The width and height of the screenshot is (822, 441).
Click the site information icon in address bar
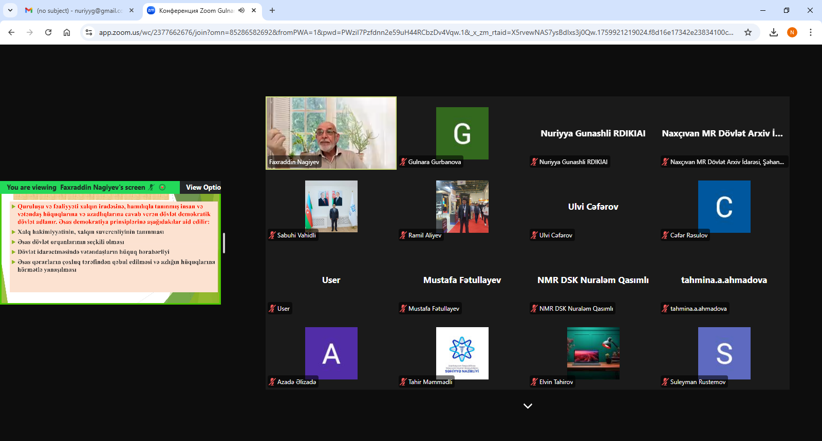point(89,32)
